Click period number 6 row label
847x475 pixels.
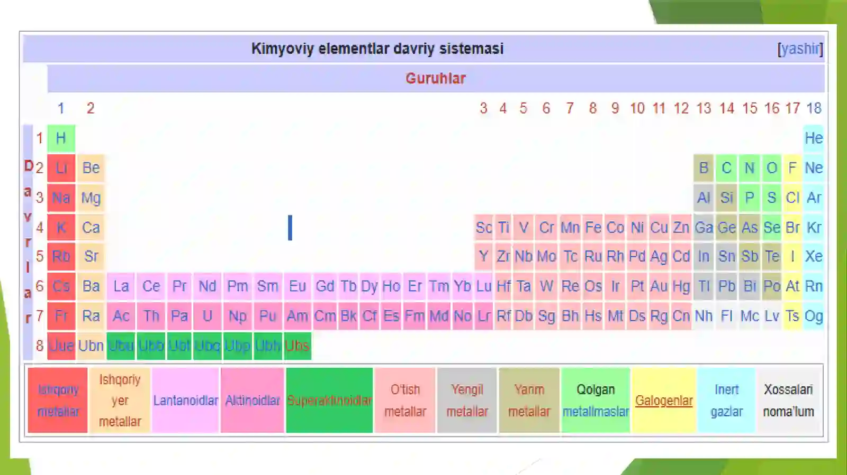[x=40, y=286]
